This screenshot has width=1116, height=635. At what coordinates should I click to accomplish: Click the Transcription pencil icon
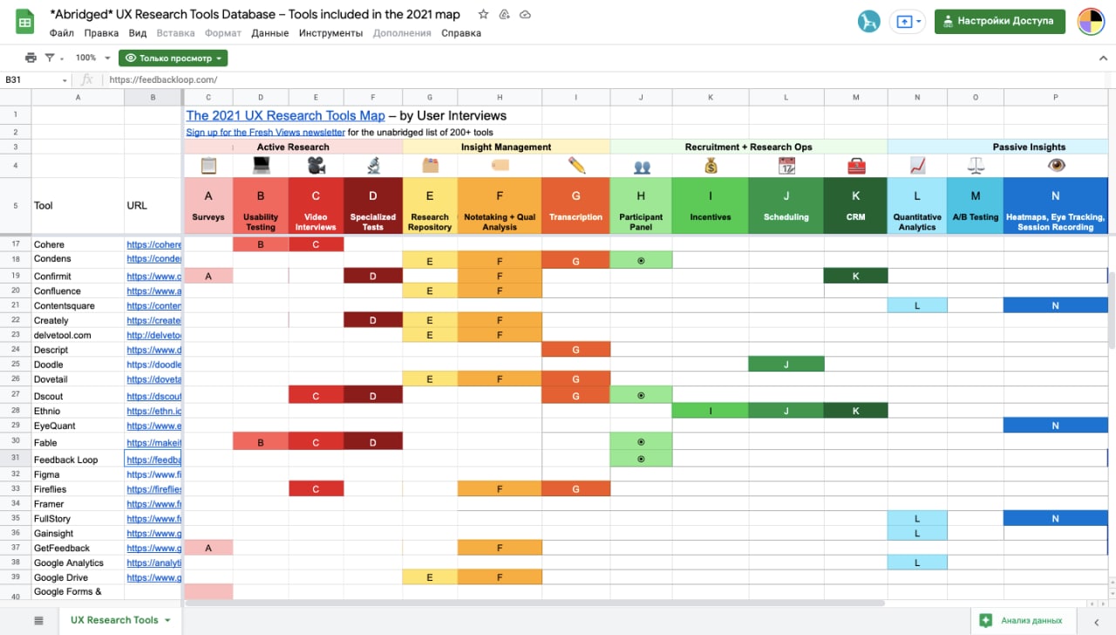click(x=576, y=165)
